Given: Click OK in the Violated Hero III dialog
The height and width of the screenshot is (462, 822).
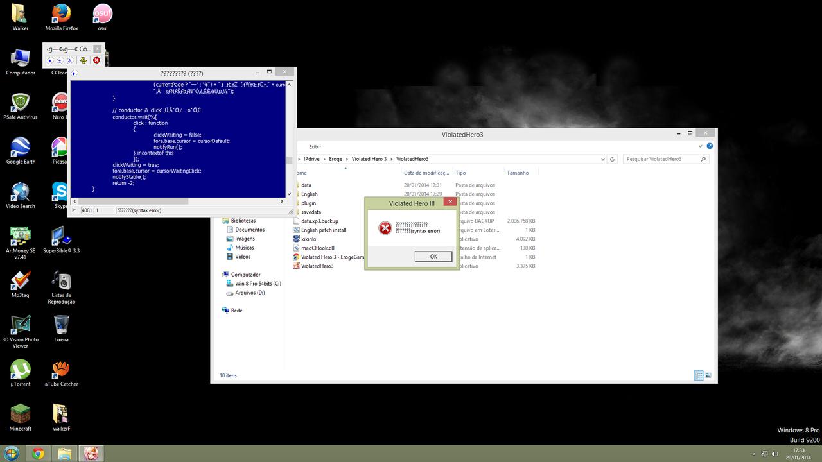Looking at the screenshot, I should 433,257.
